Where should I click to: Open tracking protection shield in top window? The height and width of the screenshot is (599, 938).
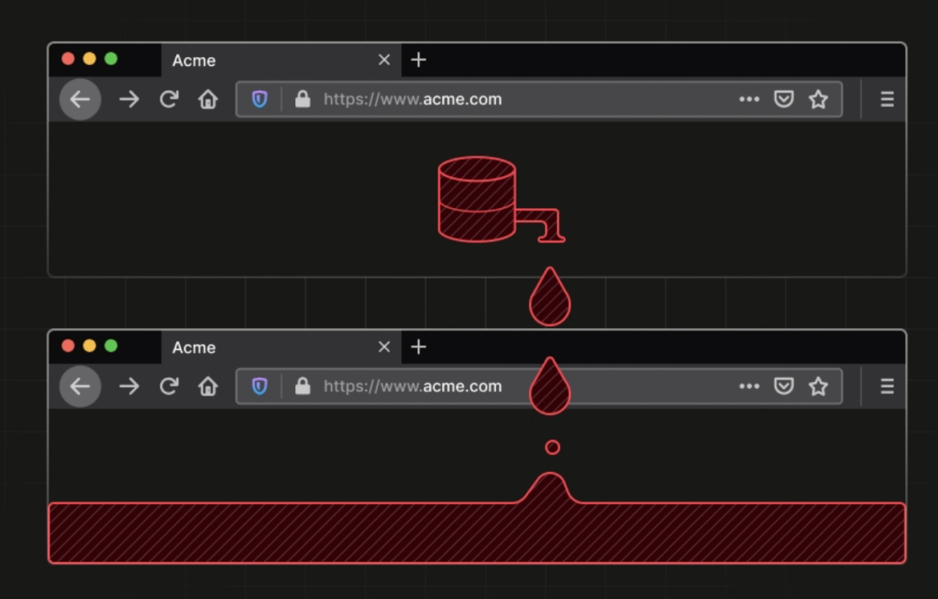260,99
